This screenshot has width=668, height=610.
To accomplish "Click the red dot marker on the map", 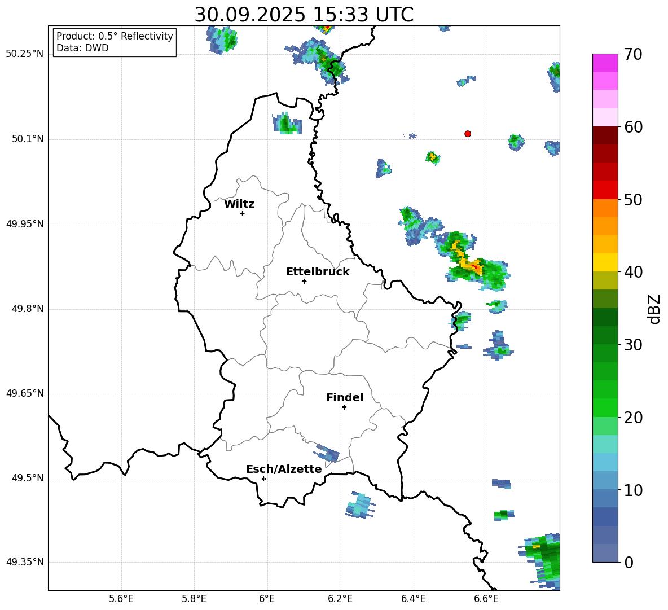I will point(467,134).
